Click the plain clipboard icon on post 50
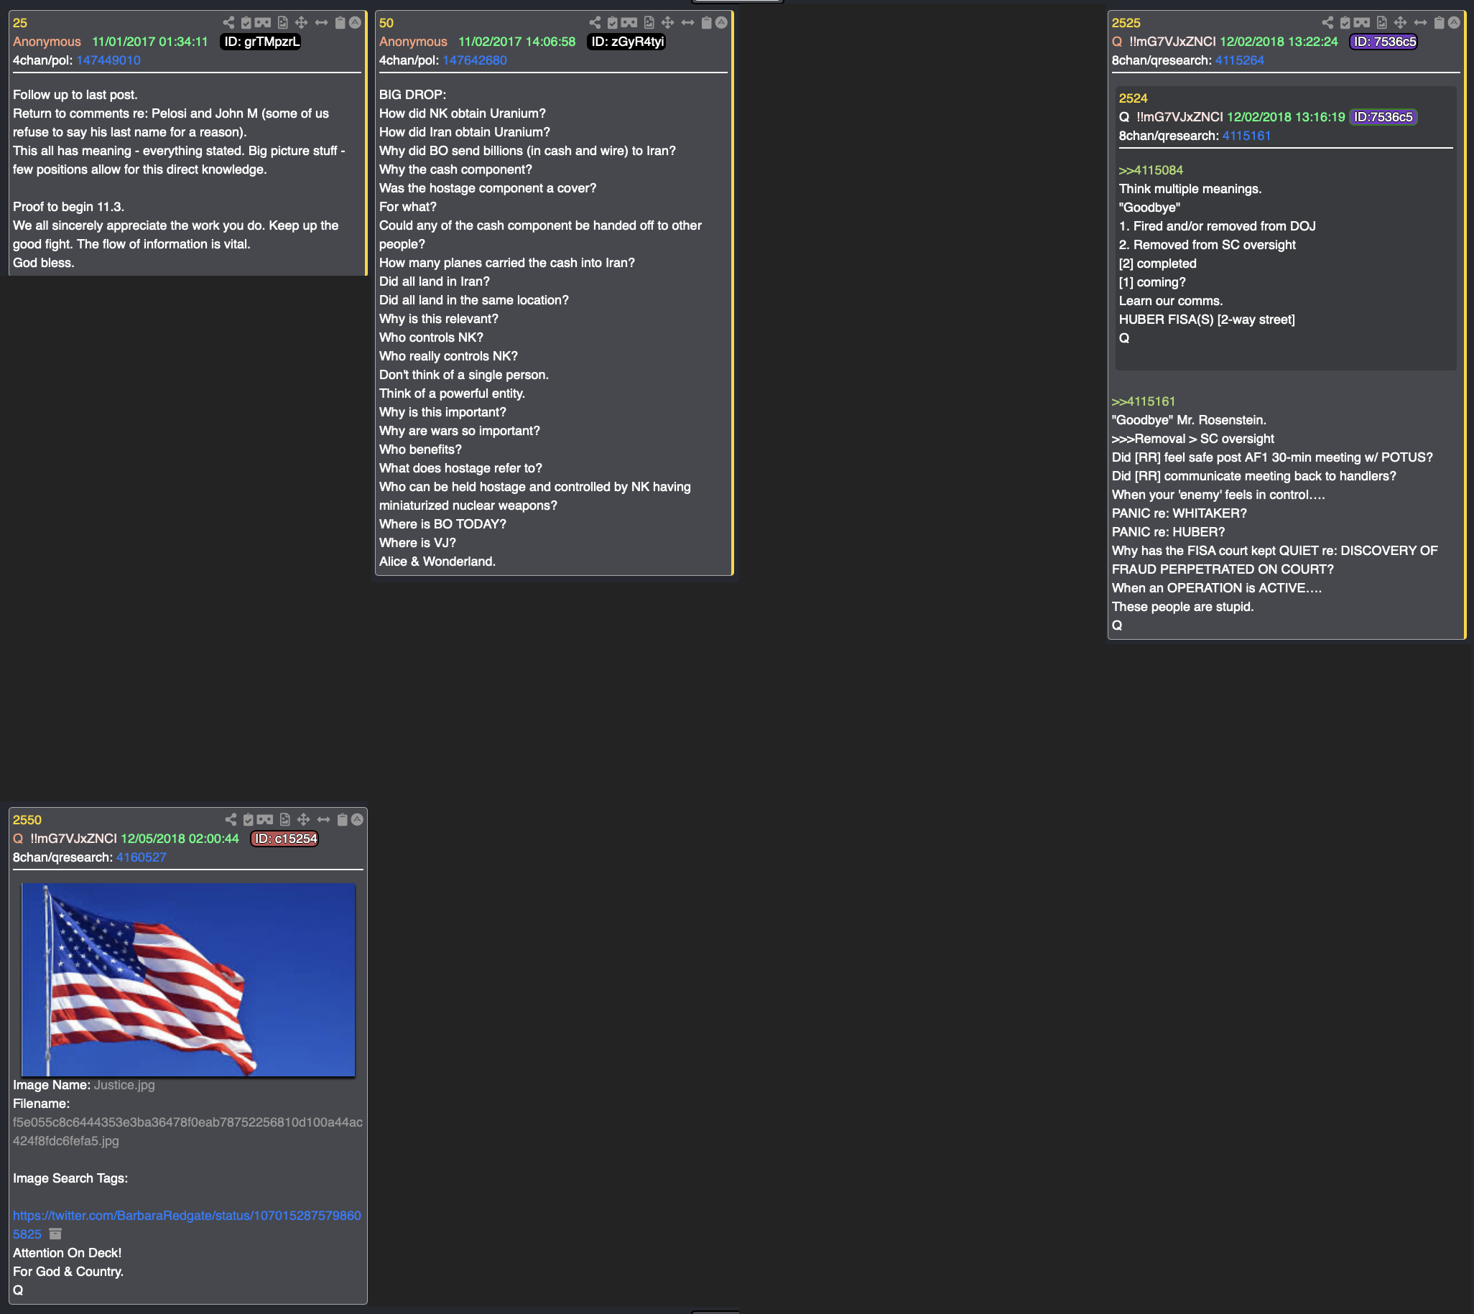The height and width of the screenshot is (1314, 1474). pyautogui.click(x=706, y=23)
